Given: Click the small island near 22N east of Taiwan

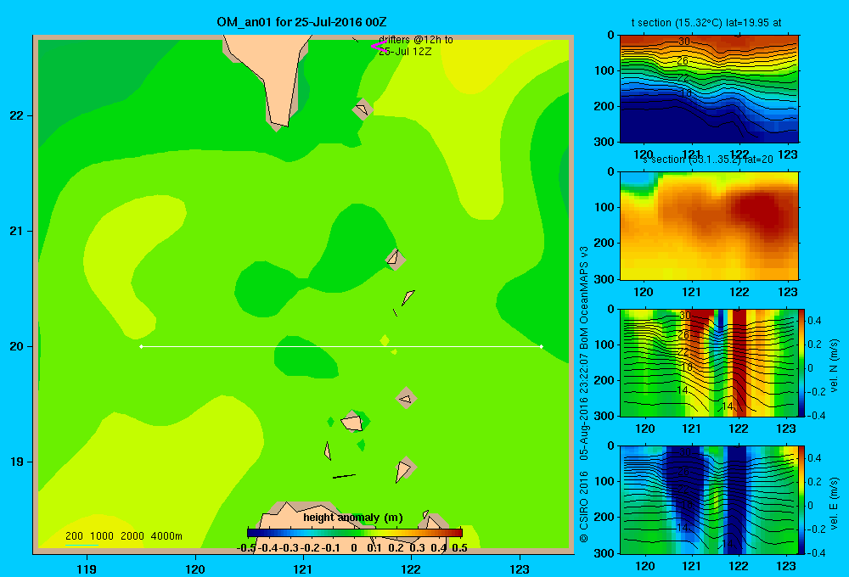Looking at the screenshot, I should pos(363,109).
